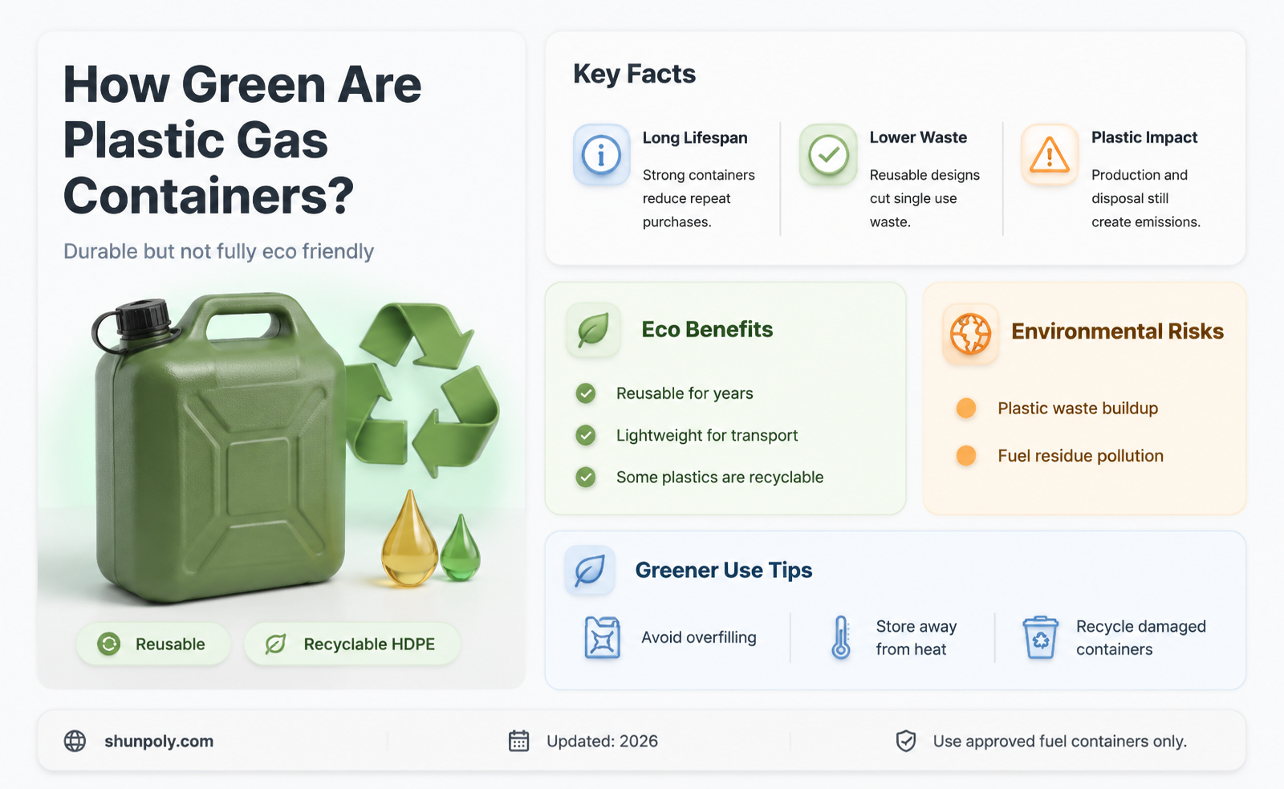Click the 'Environmental Risks' heading
The height and width of the screenshot is (789, 1284).
(x=1117, y=331)
